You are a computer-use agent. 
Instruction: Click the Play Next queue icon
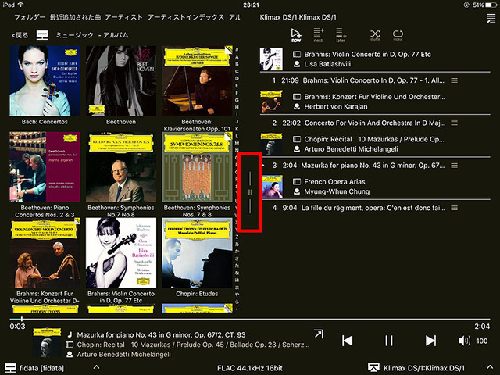click(318, 34)
